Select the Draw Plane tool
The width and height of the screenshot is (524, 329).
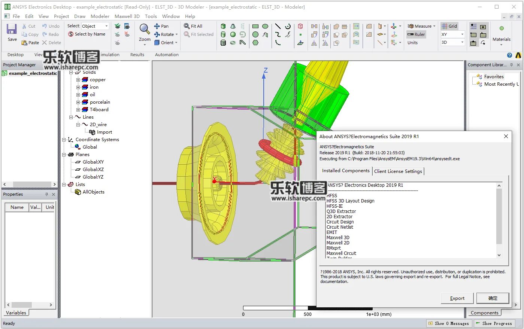[300, 43]
